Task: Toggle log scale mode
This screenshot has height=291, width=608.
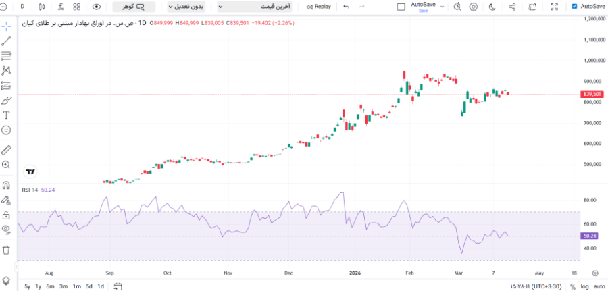Action: pos(585,286)
